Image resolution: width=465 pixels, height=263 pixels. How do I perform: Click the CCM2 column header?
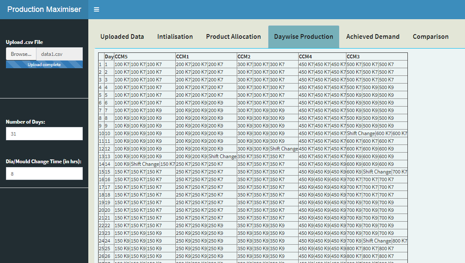tap(244, 57)
